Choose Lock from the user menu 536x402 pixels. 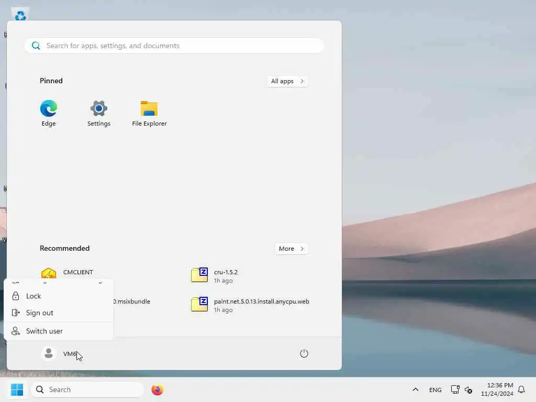[x=59, y=296]
